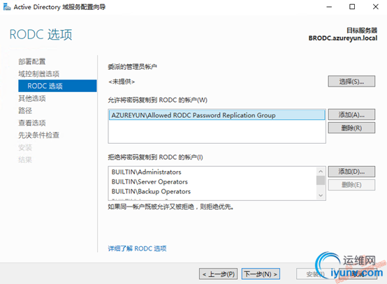The height and width of the screenshot is (284, 387).
Task: Click the denied list scrollbar thumb
Action: (x=321, y=180)
